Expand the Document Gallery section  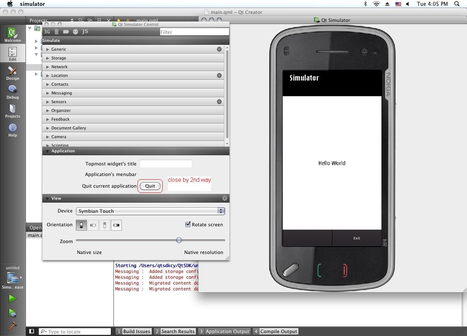[133, 128]
